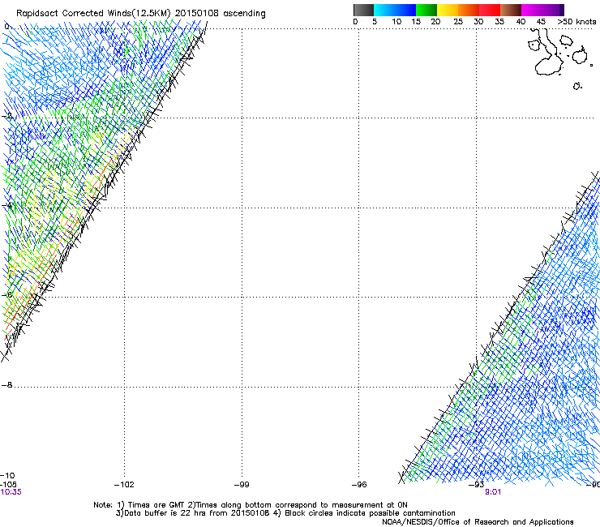This screenshot has width=600, height=527.
Task: Select the cyan-blue 5-15 knots legend color
Action: (395, 10)
